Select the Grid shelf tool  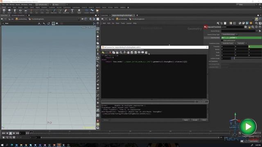click(25, 11)
